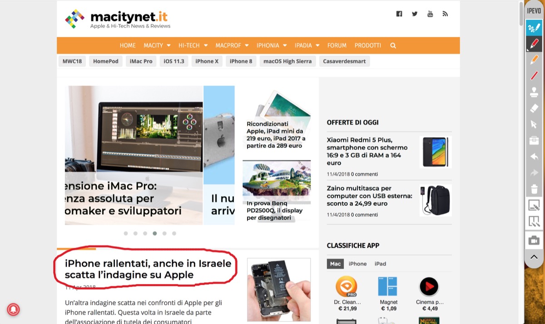Select the third carousel slide dot
545x324 pixels.
145,233
